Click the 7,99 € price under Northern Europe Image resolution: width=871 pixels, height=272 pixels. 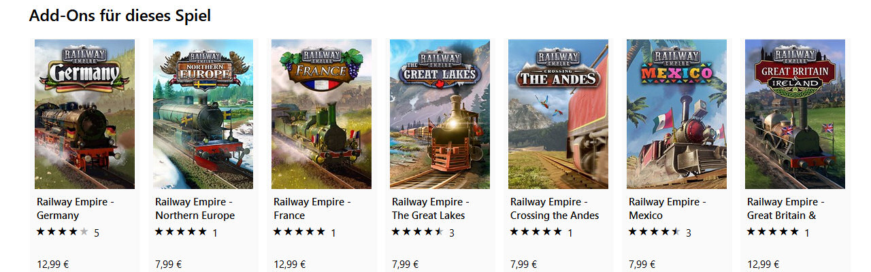click(x=167, y=265)
